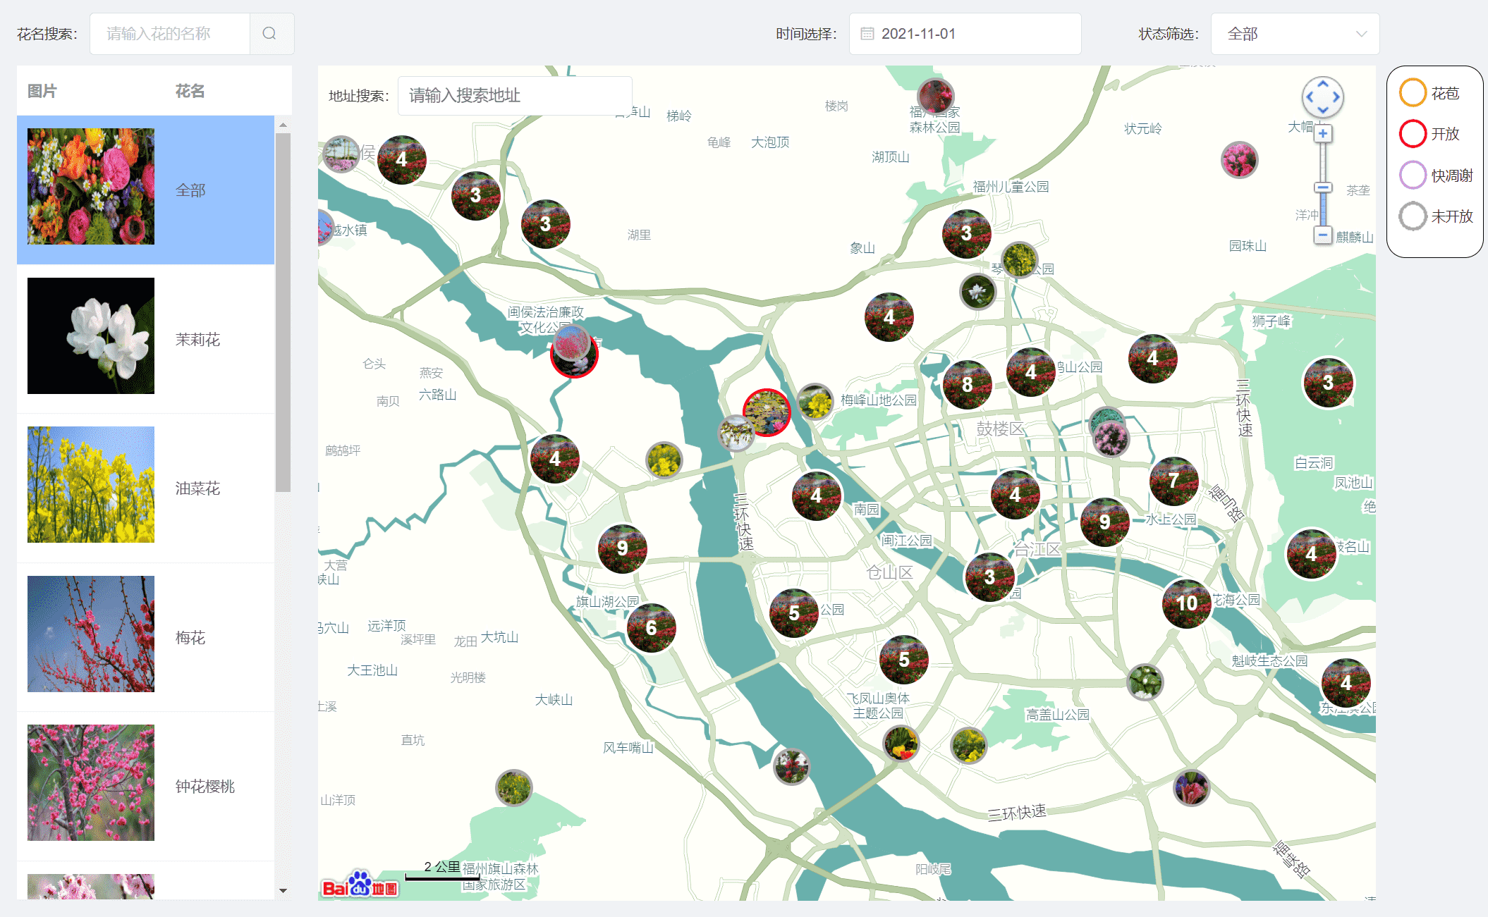
Task: Open the Baidu map logo link
Action: coord(360,885)
